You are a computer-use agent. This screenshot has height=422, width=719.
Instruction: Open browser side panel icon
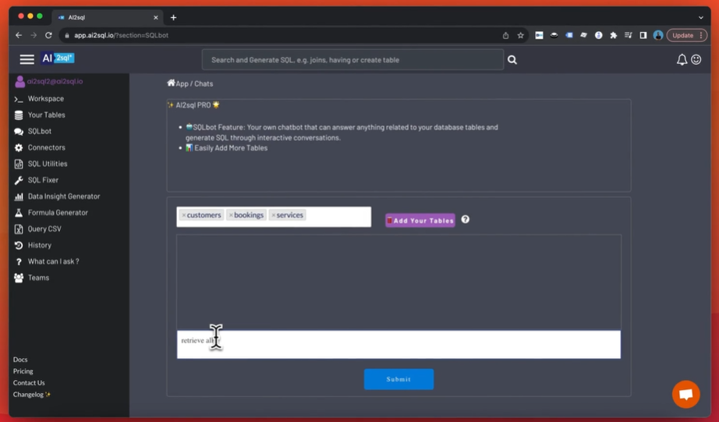coord(643,35)
